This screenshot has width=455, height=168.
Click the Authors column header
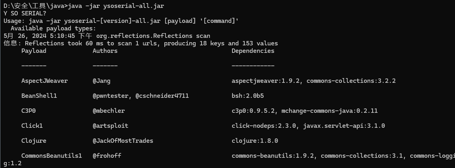105,51
